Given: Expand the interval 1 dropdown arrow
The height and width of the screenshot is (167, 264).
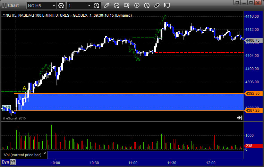Looking at the screenshot, I should pos(89,6).
